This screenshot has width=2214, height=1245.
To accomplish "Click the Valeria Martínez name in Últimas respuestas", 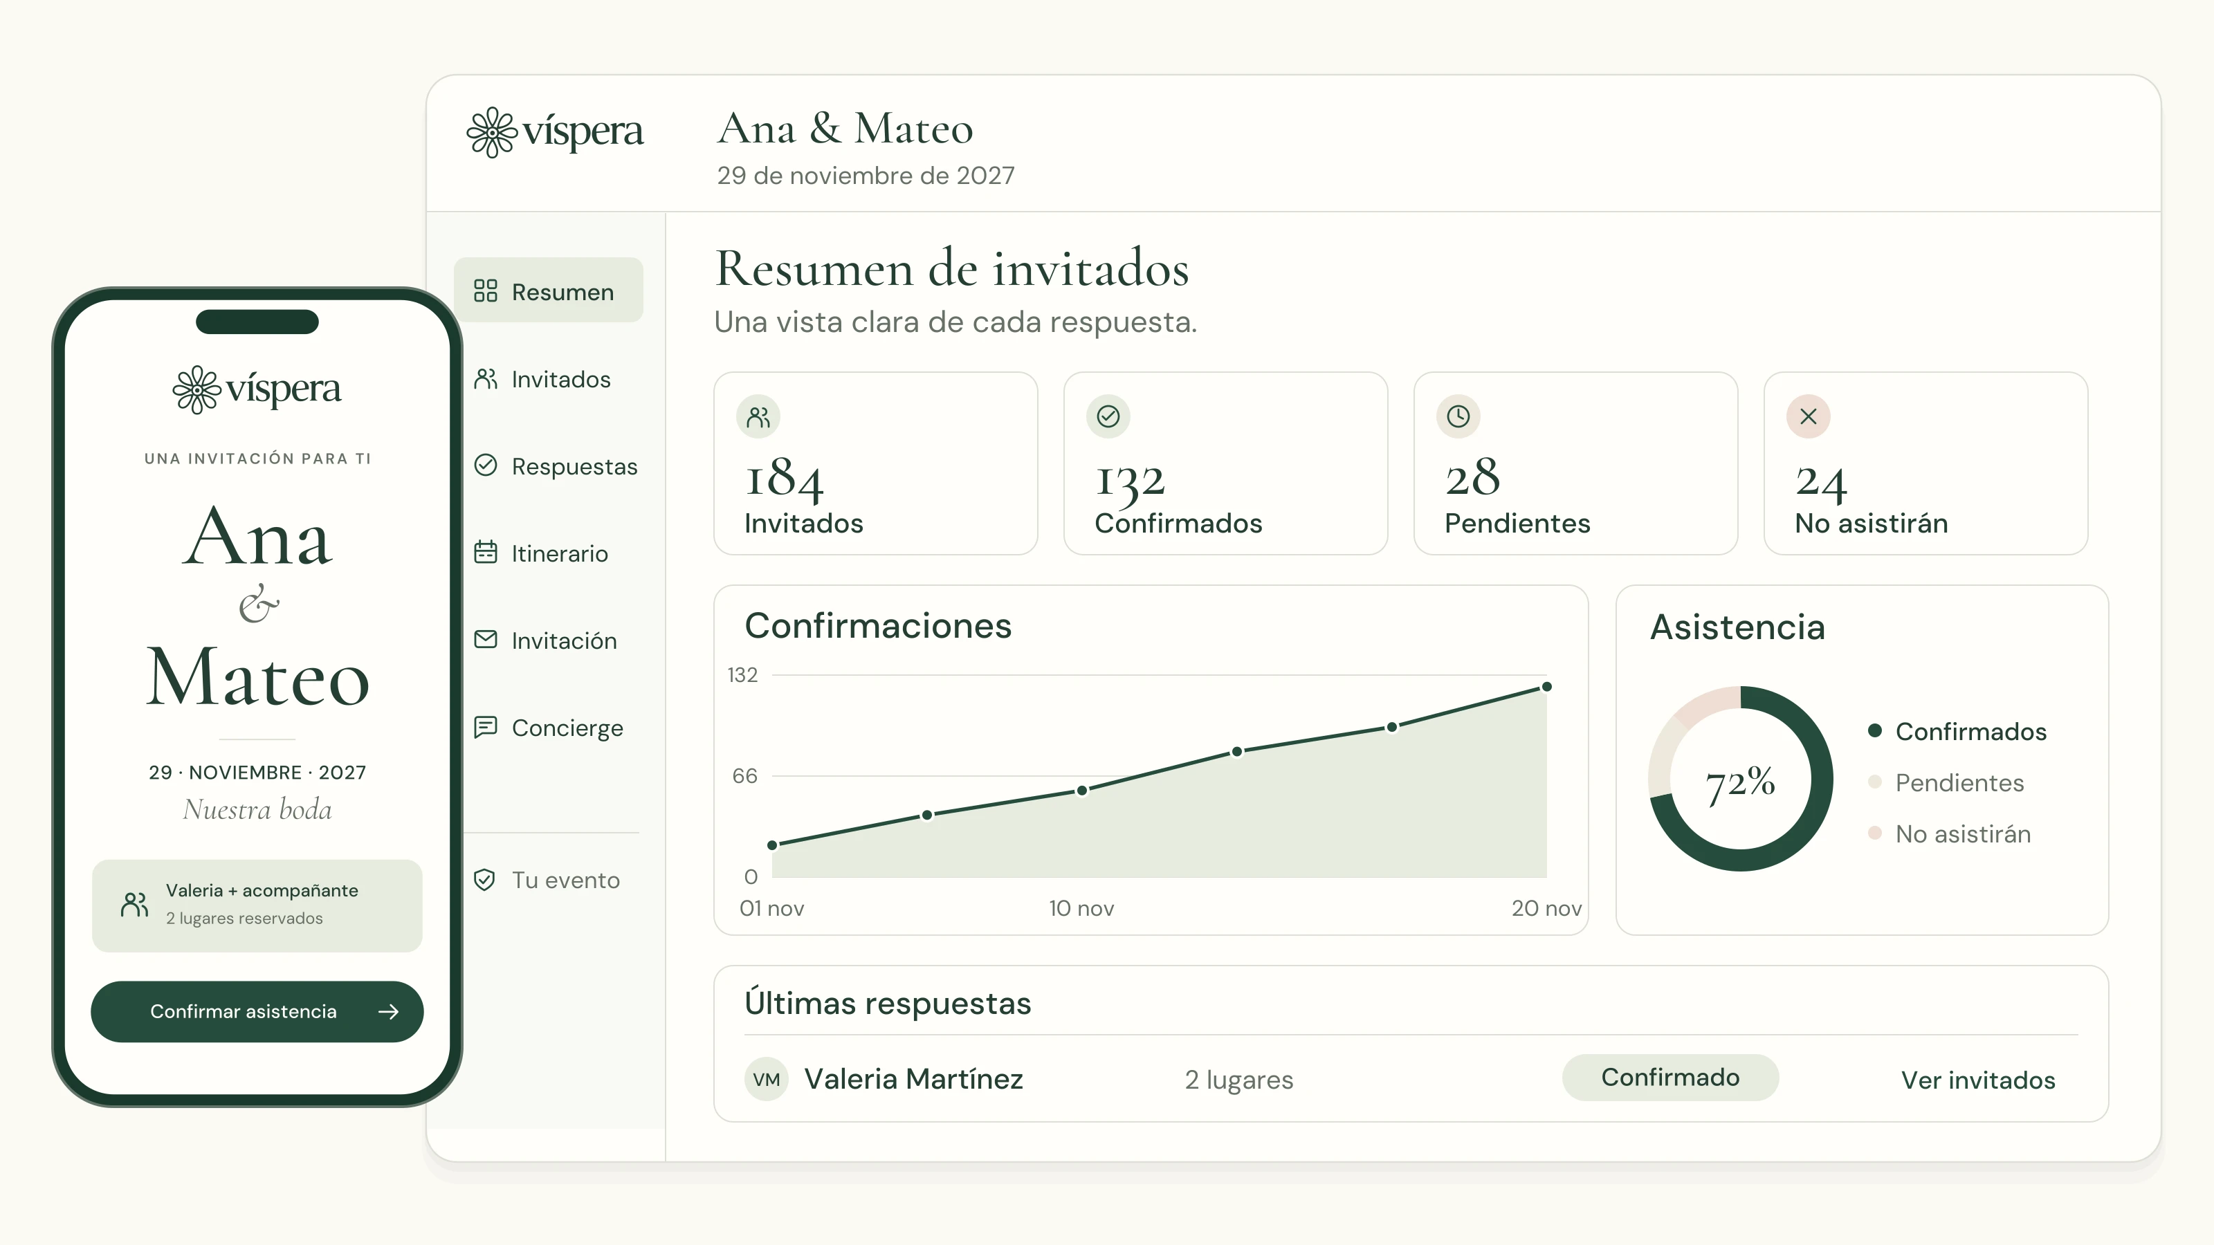I will [x=913, y=1079].
